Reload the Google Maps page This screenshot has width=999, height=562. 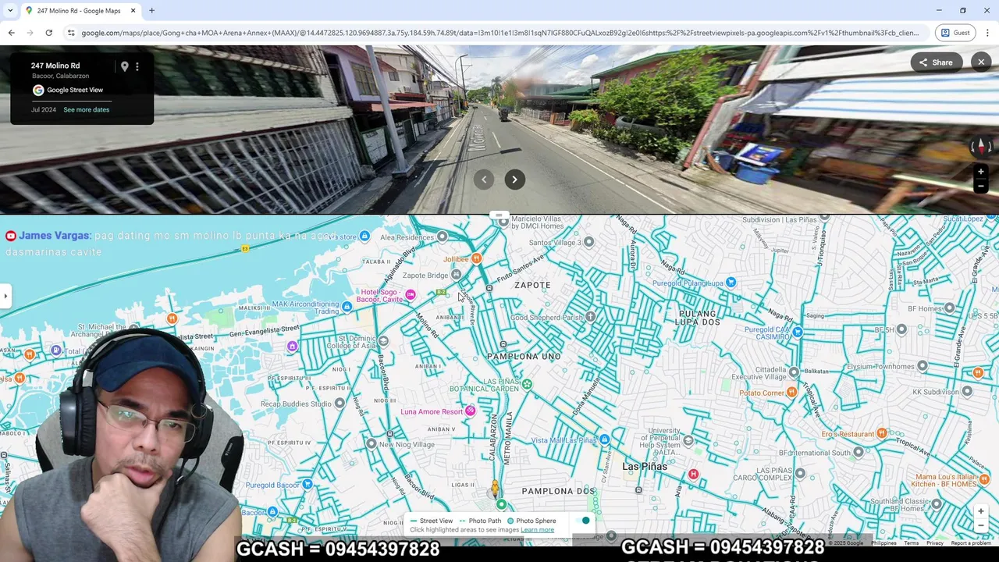[48, 33]
